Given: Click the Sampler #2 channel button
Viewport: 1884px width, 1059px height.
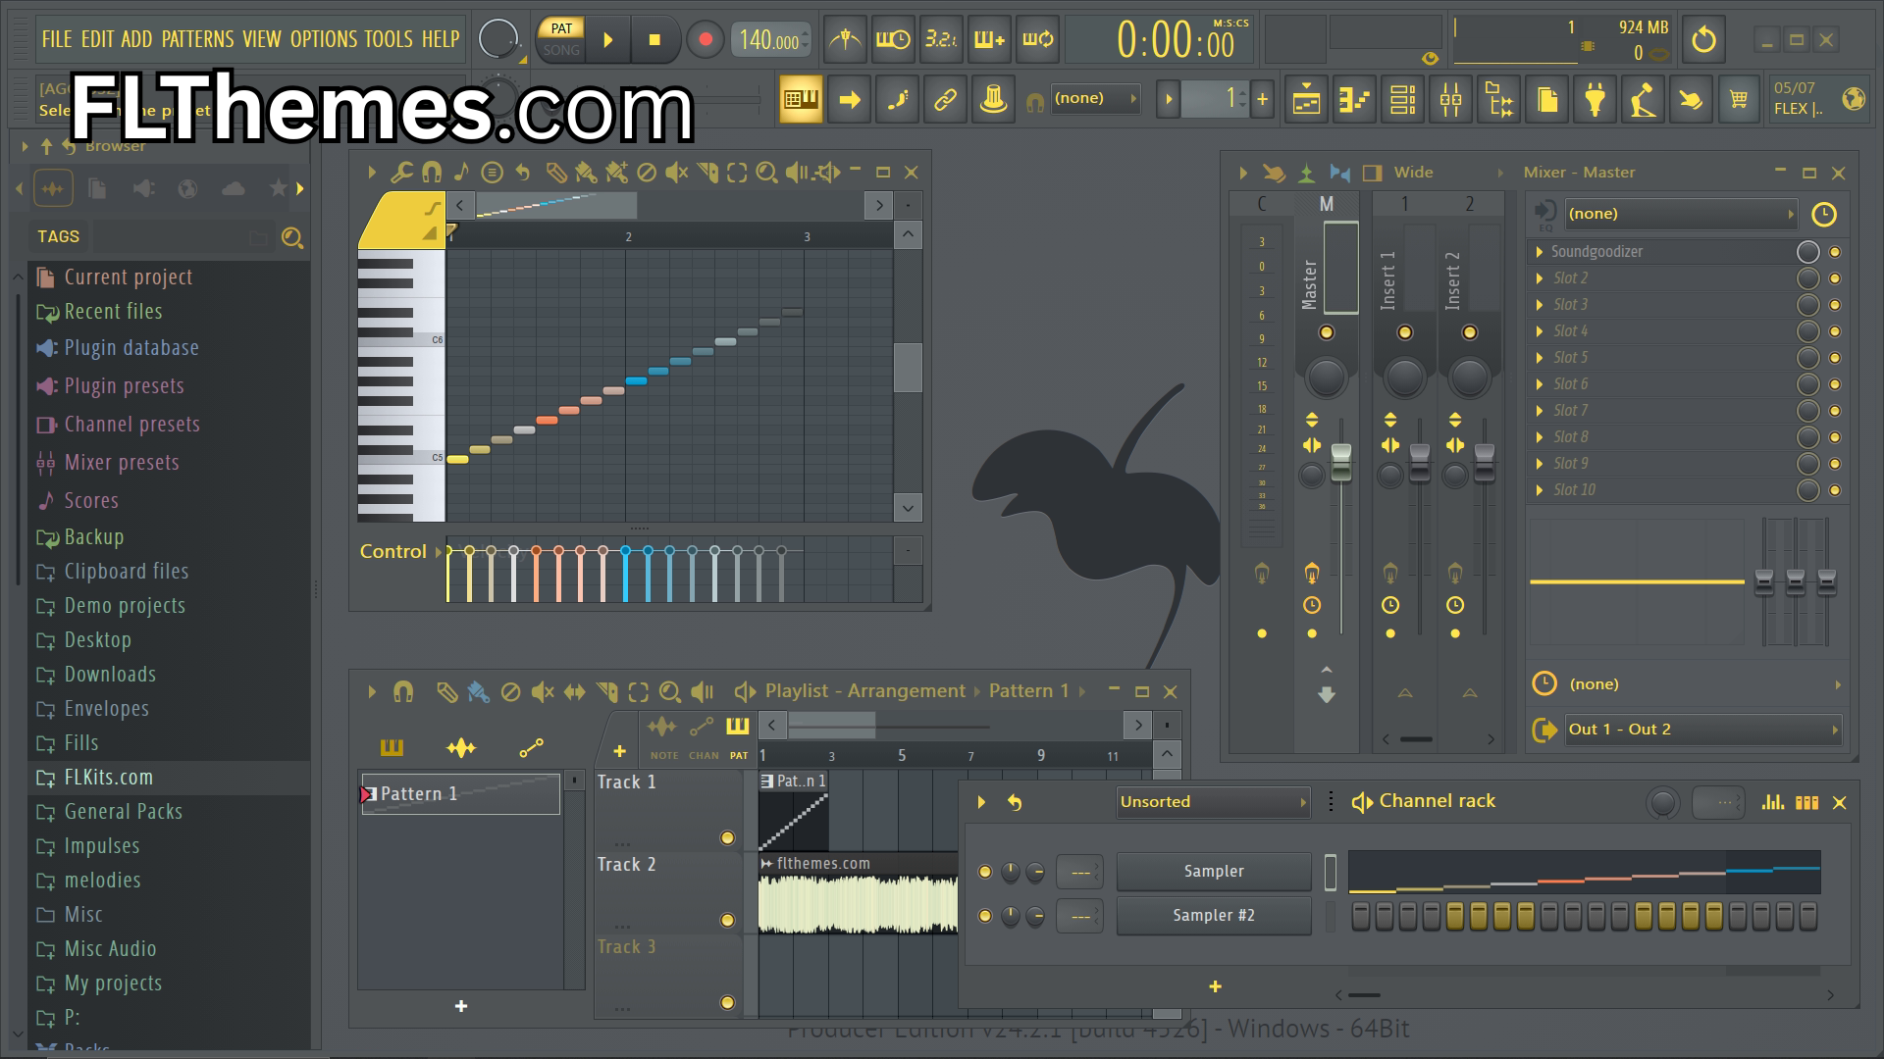Looking at the screenshot, I should click(1214, 916).
